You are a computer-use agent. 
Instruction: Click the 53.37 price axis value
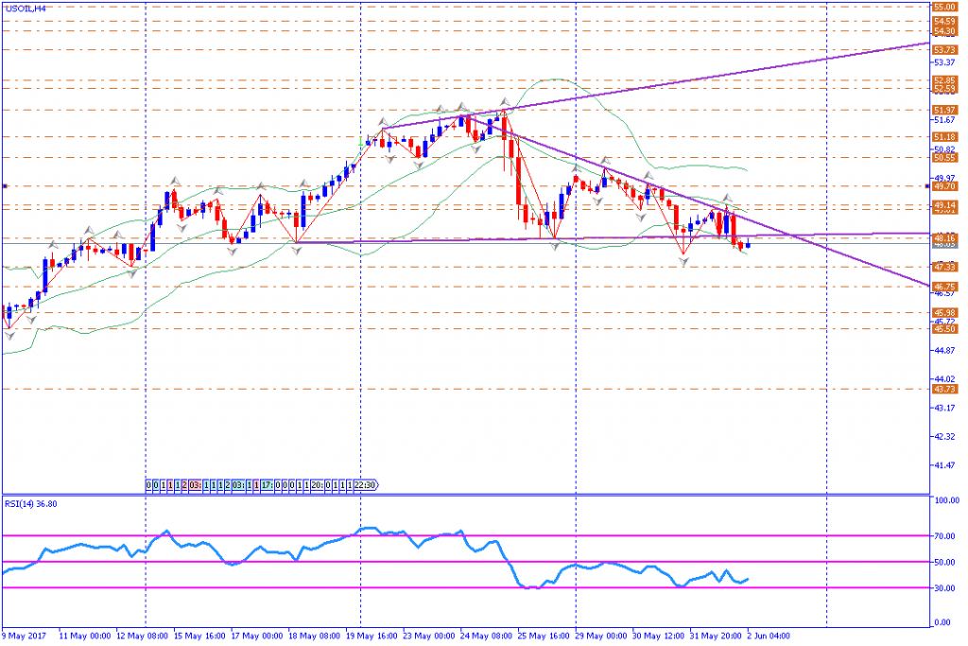pos(944,62)
